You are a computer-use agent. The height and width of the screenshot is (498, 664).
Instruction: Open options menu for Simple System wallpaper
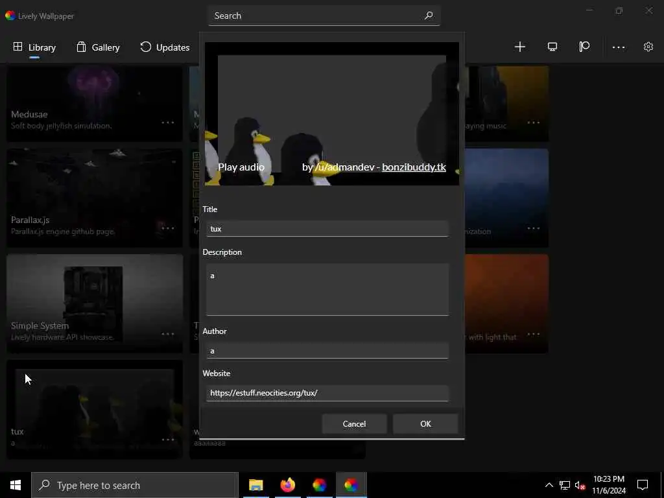coord(168,334)
